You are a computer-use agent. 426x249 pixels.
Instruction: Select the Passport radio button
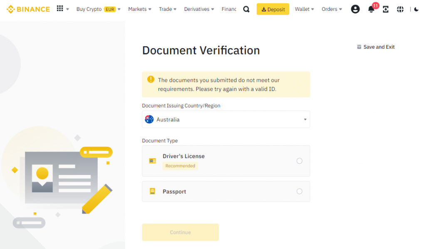(299, 191)
